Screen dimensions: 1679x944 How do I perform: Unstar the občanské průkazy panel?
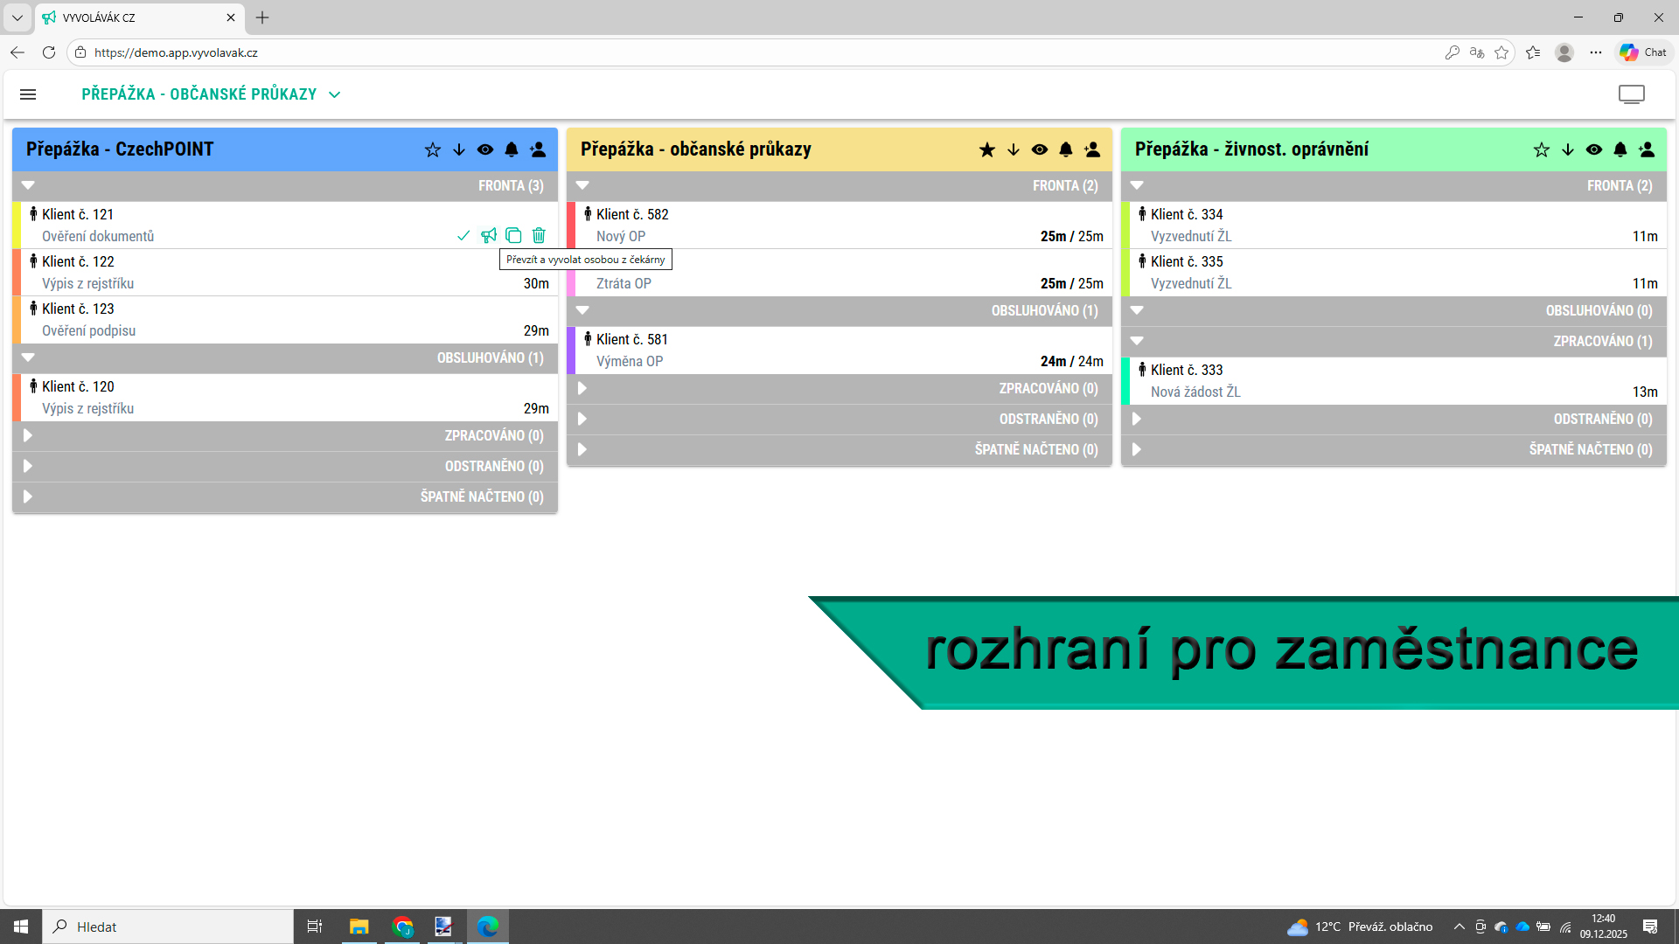pyautogui.click(x=986, y=149)
